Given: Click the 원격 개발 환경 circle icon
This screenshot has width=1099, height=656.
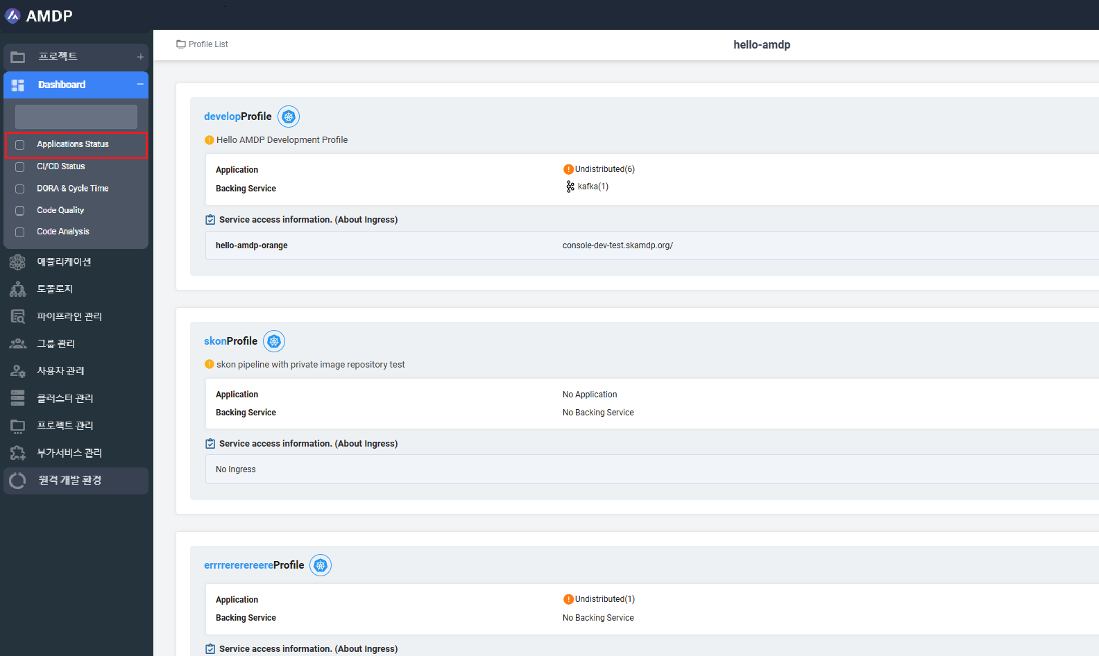Looking at the screenshot, I should point(17,481).
